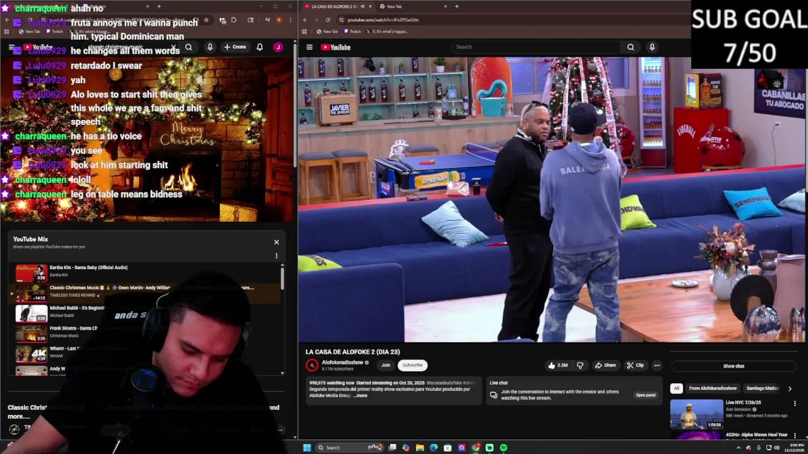
Task: Open Windows Start menu
Action: click(307, 448)
